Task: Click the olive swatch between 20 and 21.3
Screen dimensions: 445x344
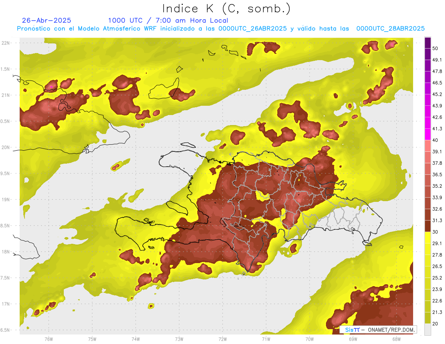Action: click(x=428, y=318)
